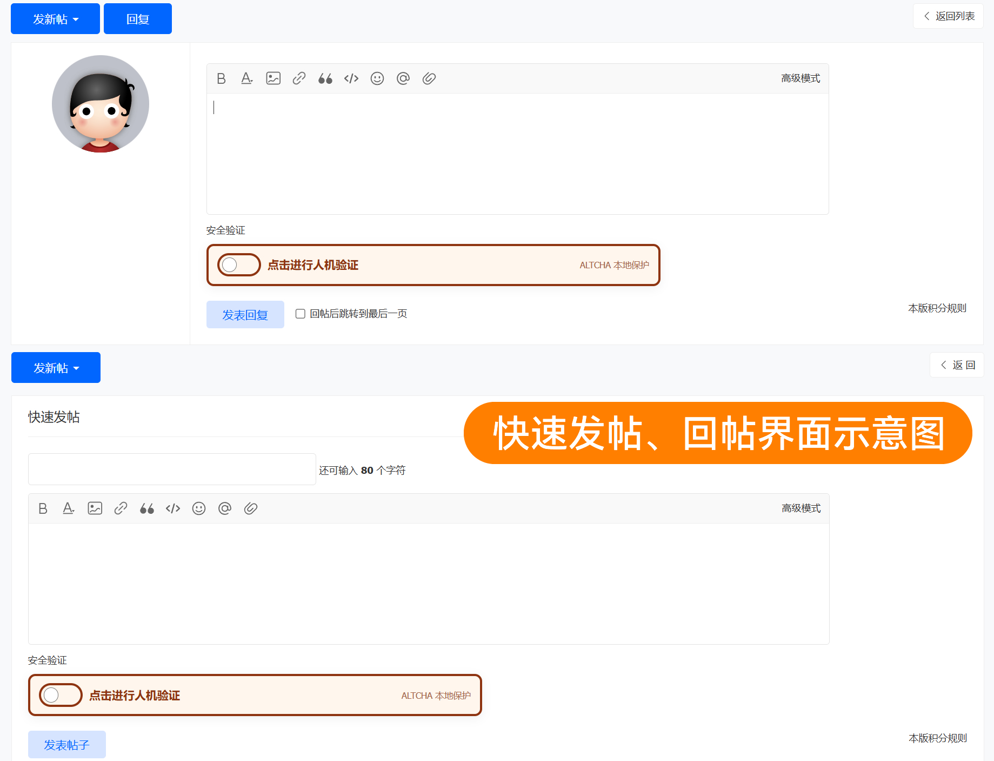The width and height of the screenshot is (994, 761).
Task: Insert quote block in reply editor toolbar
Action: pos(325,78)
